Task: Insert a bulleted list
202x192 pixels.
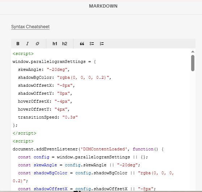Action: point(92,44)
